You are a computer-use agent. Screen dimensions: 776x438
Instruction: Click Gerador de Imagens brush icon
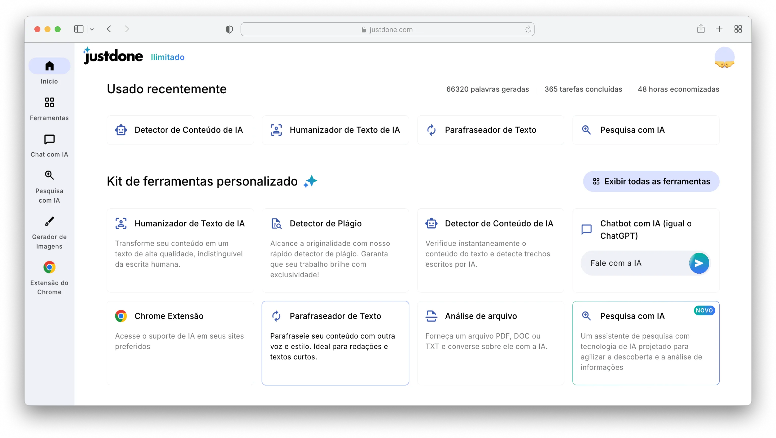point(49,222)
